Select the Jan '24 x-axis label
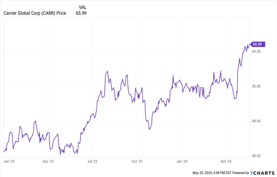 182,161
